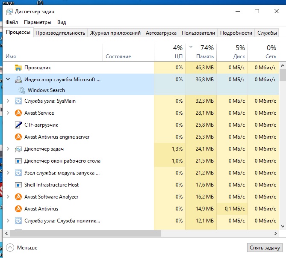Click the vertical scrollbar up arrow

pos(283,65)
